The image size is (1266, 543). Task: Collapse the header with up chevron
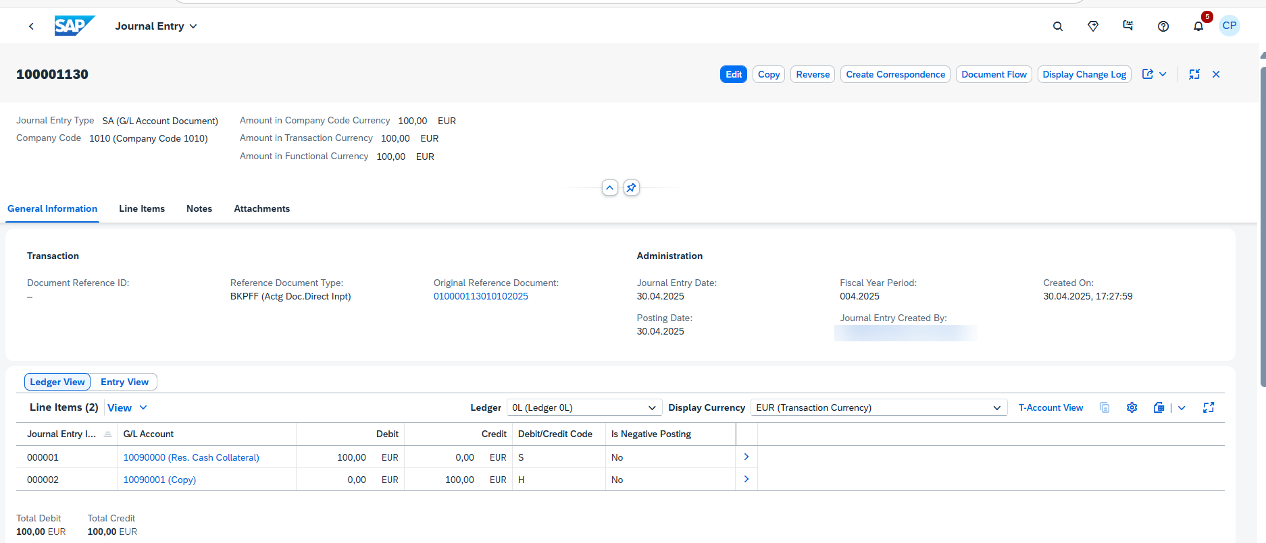[x=610, y=188]
